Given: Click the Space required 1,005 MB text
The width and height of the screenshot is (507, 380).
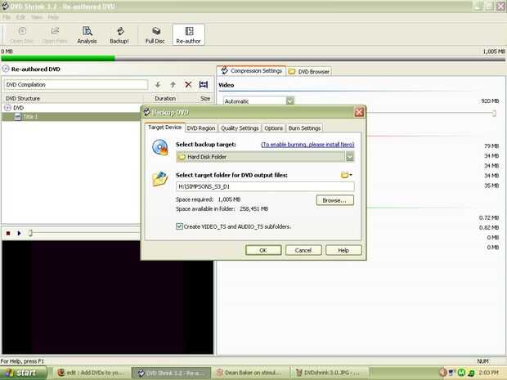Looking at the screenshot, I should coord(209,199).
